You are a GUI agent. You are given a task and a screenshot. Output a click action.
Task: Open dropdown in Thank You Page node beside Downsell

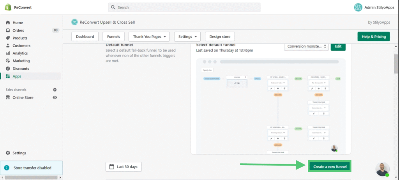[319, 132]
